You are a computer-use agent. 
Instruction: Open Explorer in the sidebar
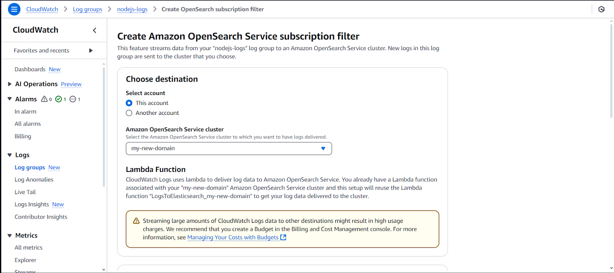(25, 260)
